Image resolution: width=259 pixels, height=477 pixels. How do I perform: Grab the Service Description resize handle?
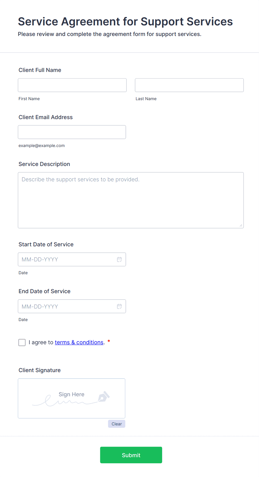click(x=241, y=225)
